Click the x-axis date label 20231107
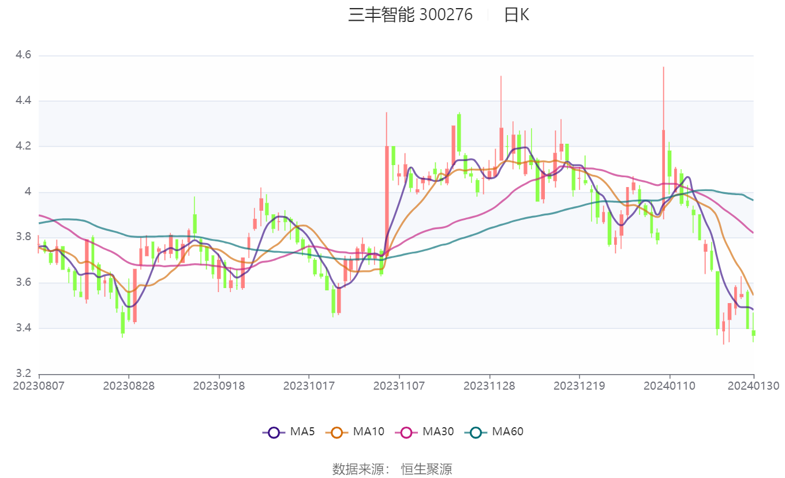Screen dimensions: 785x478 coord(399,386)
